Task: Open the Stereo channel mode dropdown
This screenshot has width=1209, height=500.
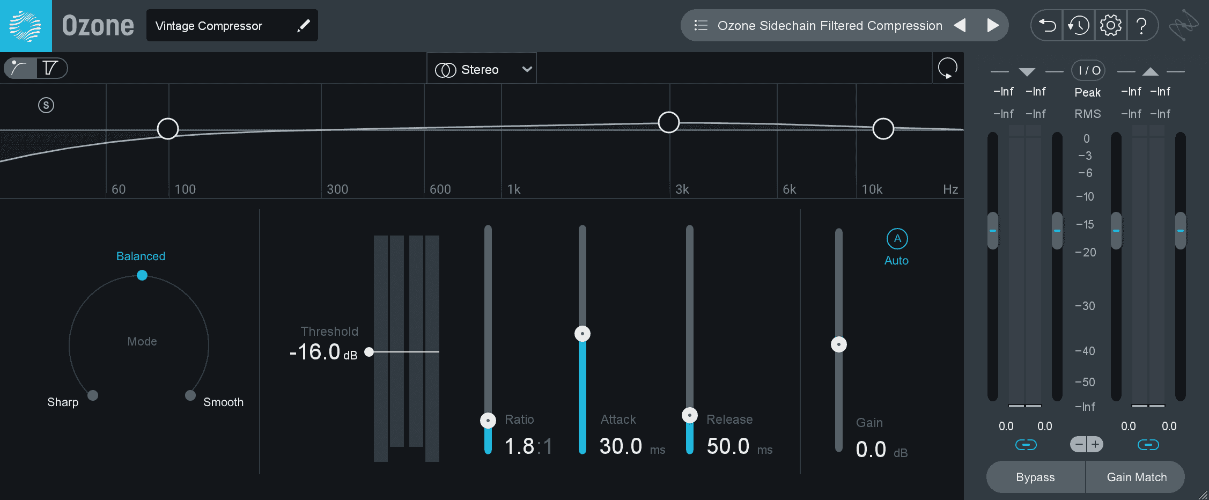Action: tap(482, 69)
